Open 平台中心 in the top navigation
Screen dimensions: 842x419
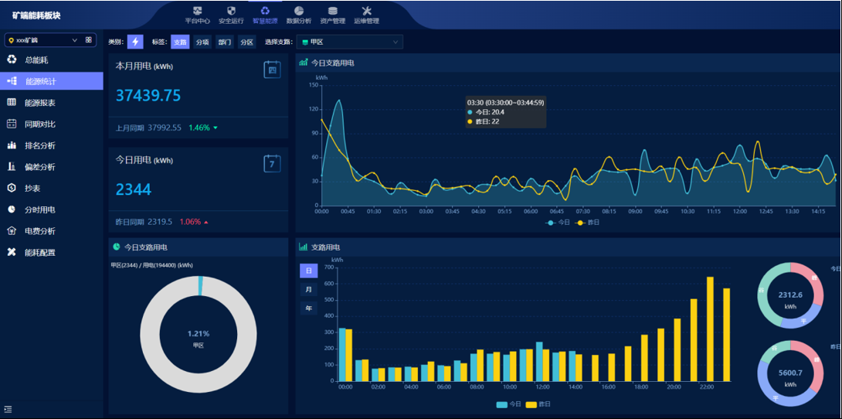198,15
